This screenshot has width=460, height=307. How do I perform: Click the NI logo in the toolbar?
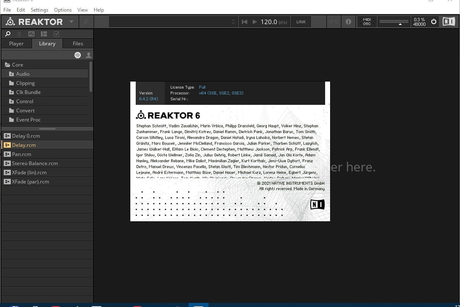click(x=449, y=22)
